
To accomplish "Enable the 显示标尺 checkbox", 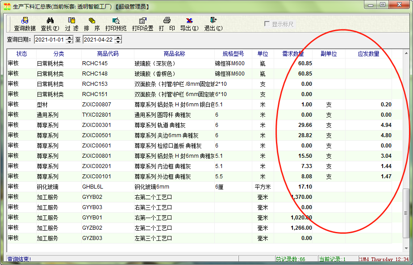I will pyautogui.click(x=267, y=24).
